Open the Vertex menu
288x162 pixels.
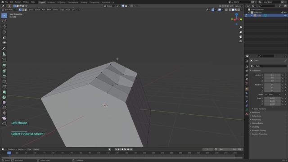pos(56,10)
